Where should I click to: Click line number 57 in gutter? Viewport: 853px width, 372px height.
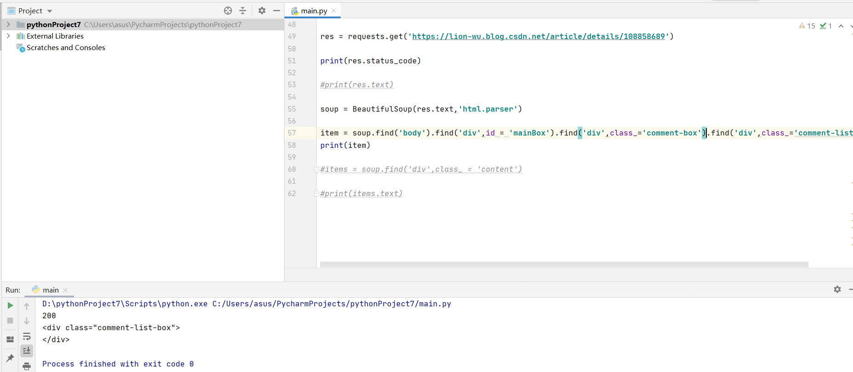(292, 133)
